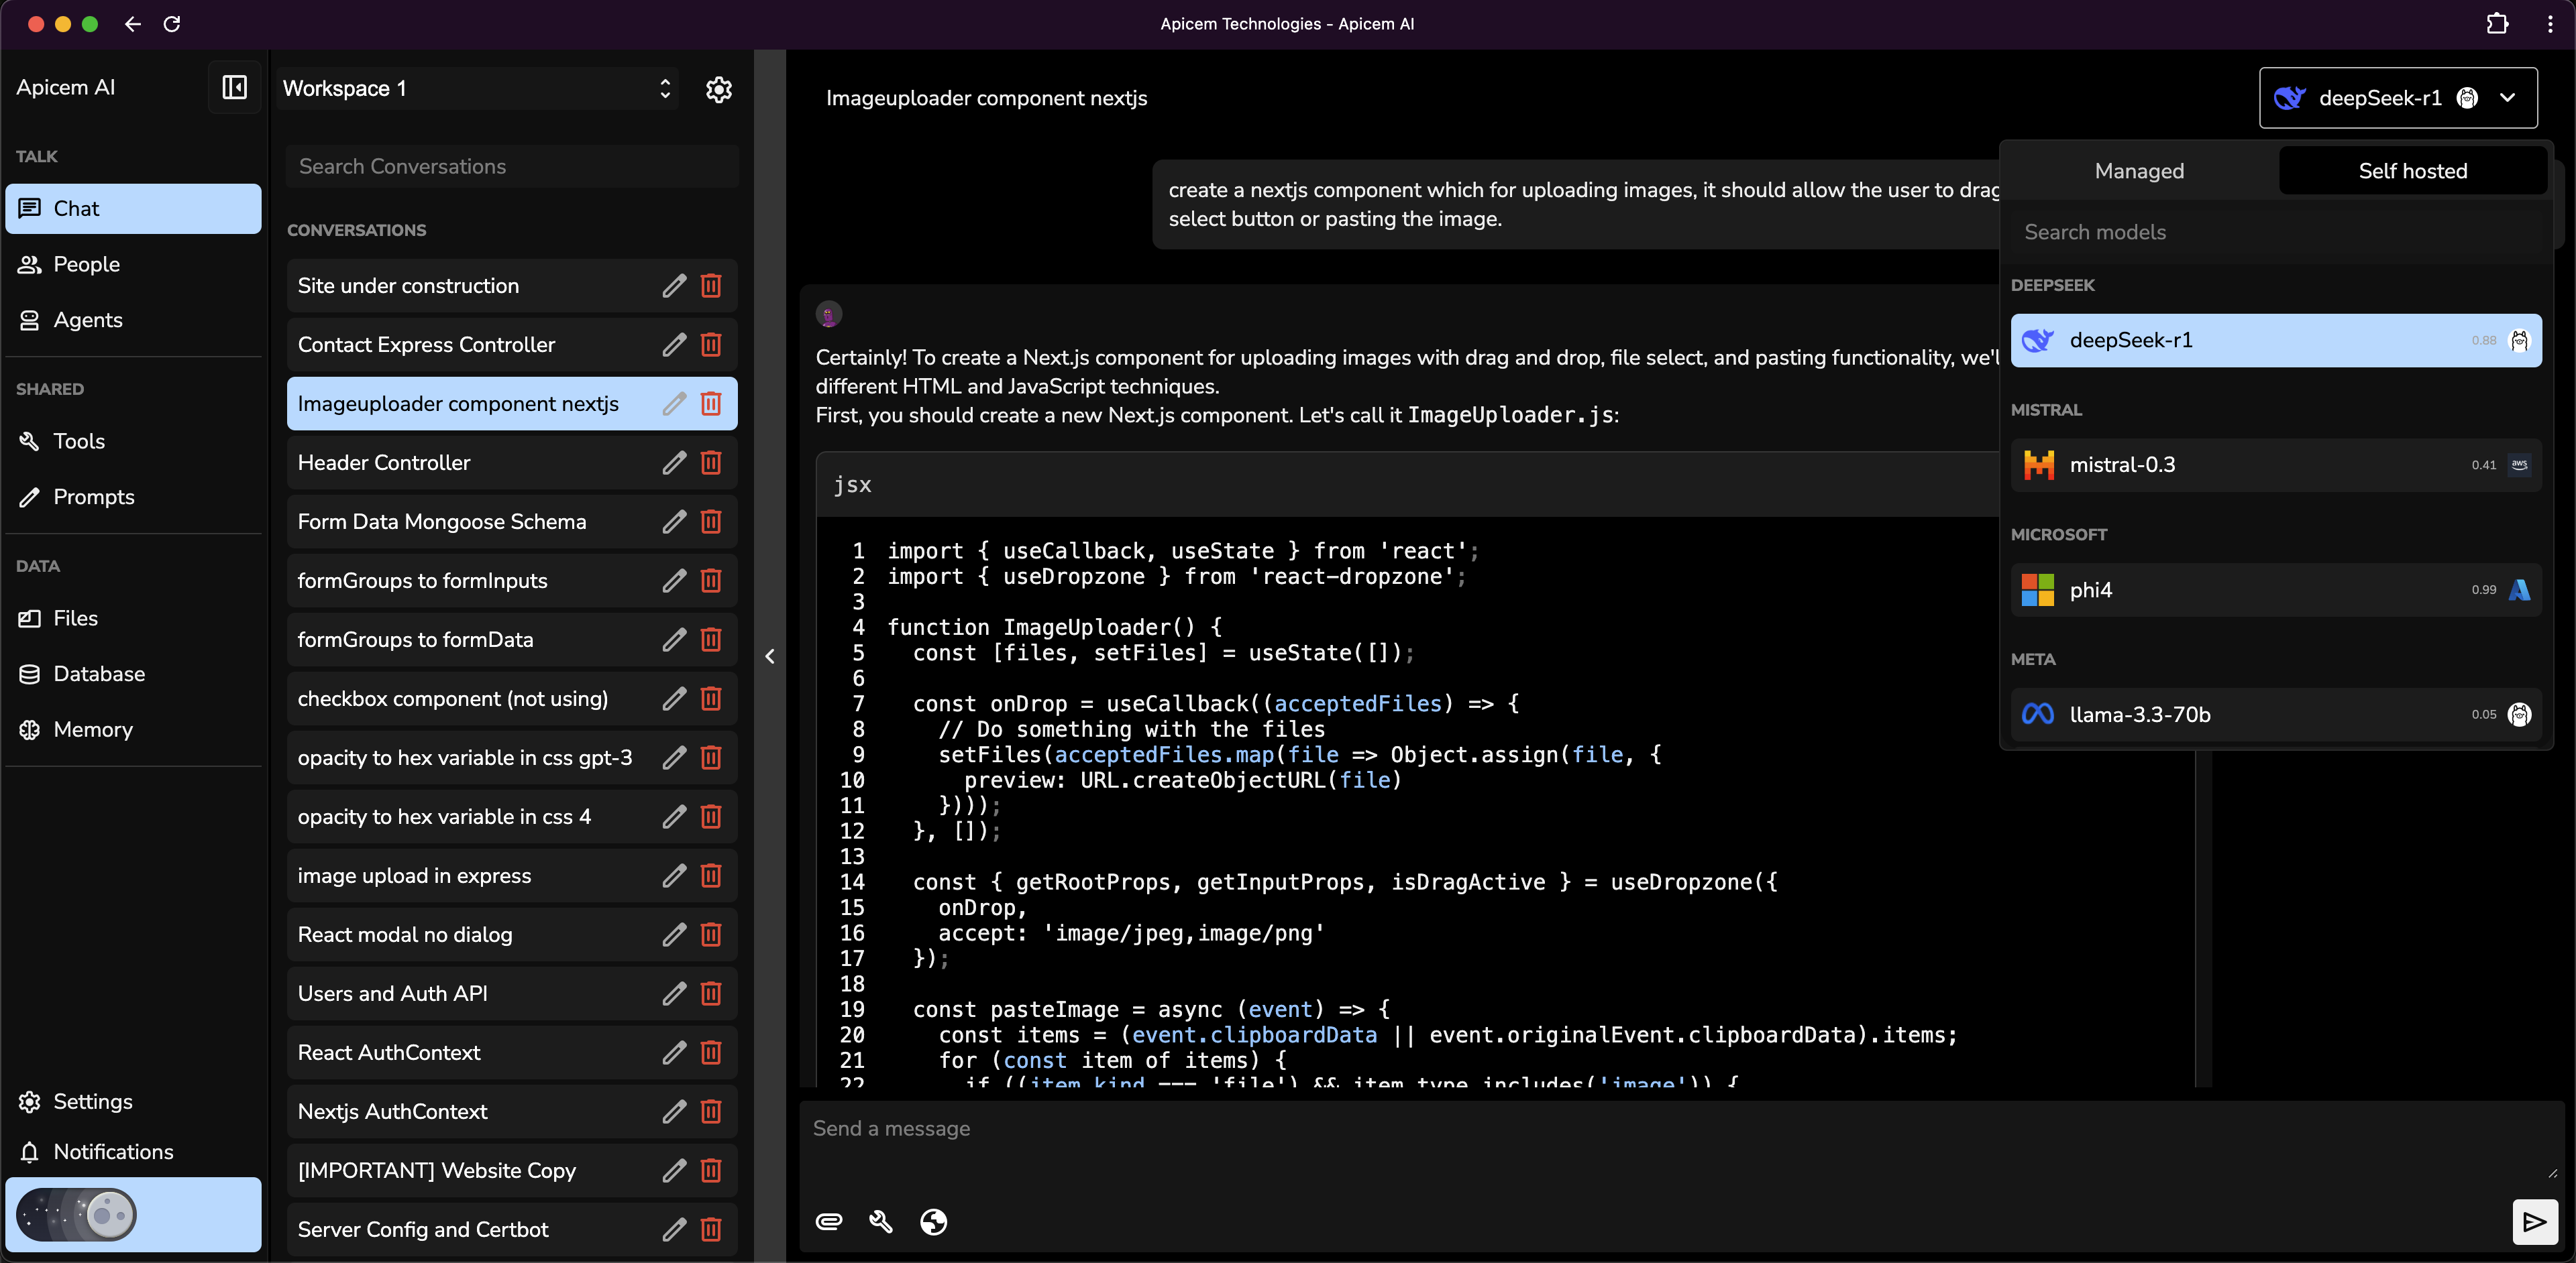This screenshot has width=2576, height=1263.
Task: Open Notifications in the sidebar
Action: tap(133, 1152)
